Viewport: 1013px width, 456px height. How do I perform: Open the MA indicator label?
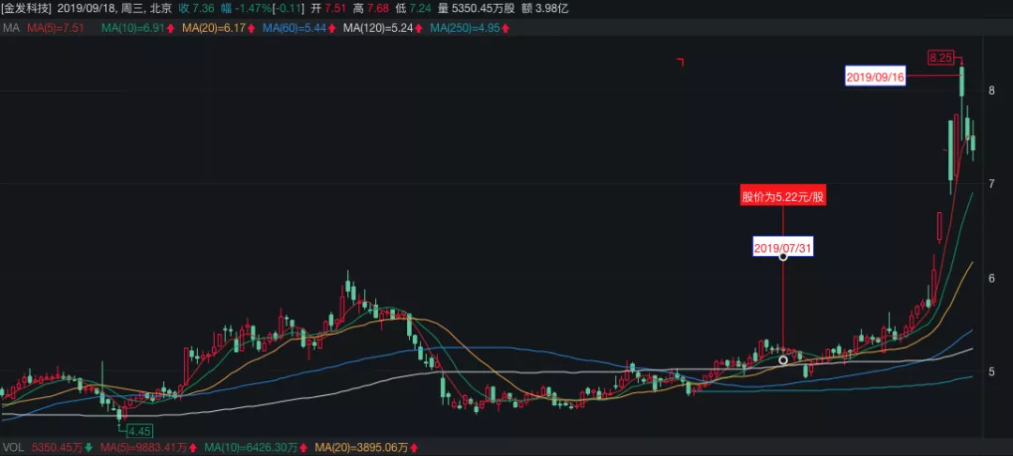coord(11,28)
